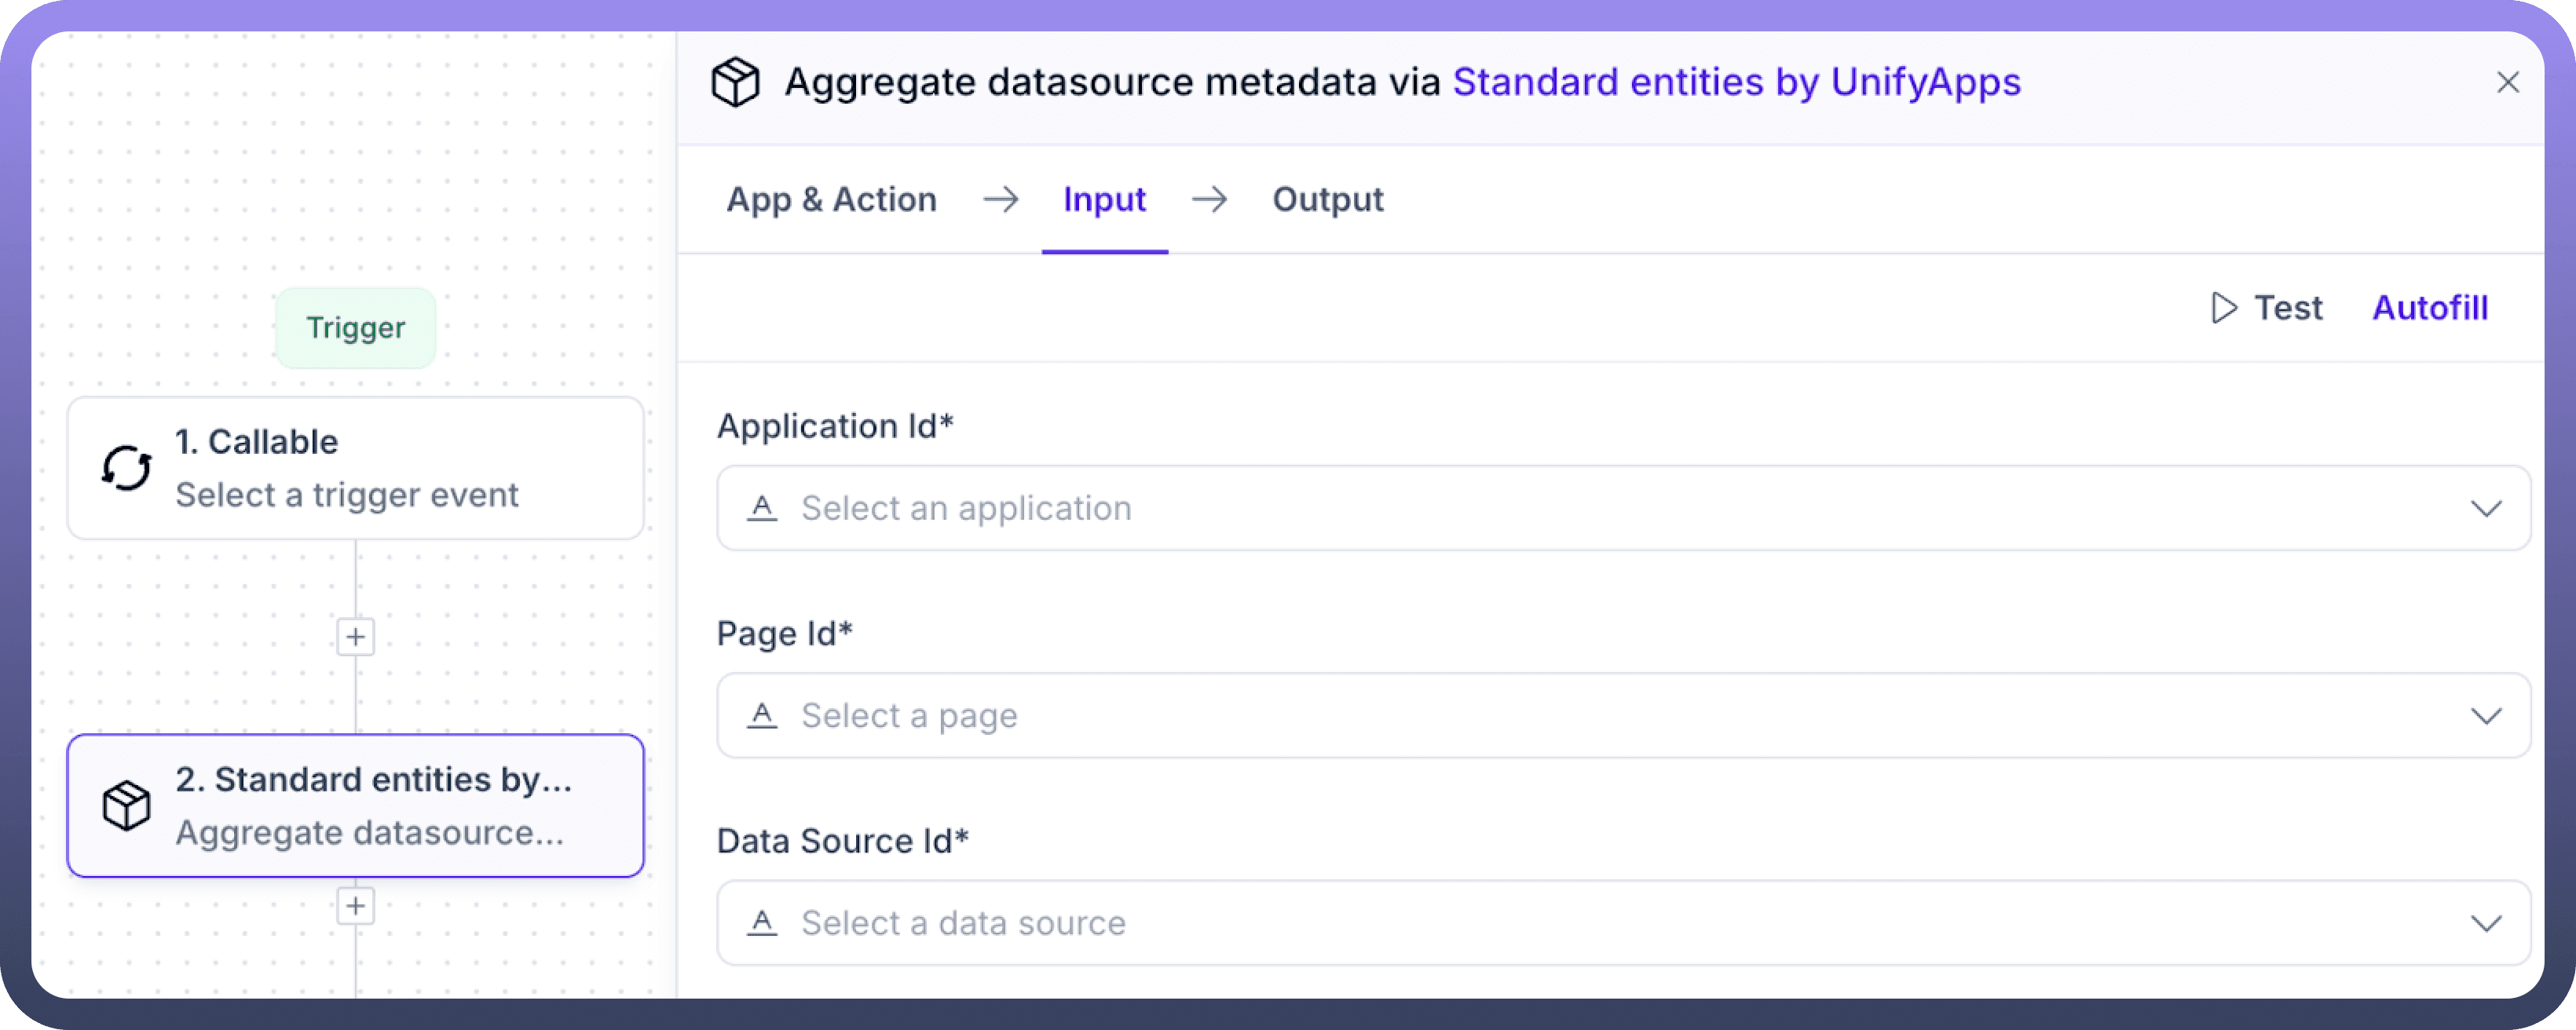Click the cube icon in panel header
The width and height of the screenshot is (2576, 1030).
[735, 82]
